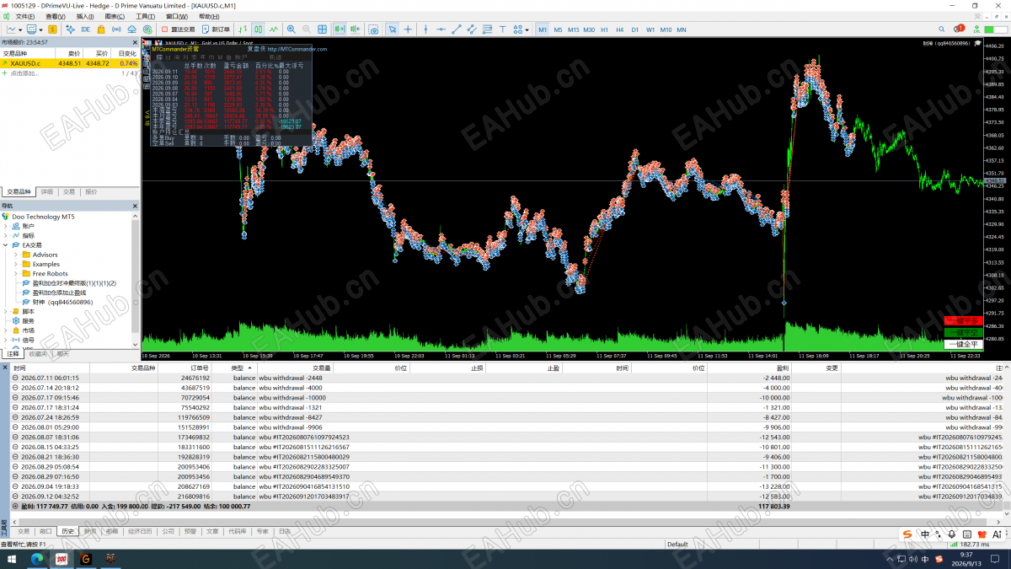
Task: Switch to the 经济日历 tab
Action: tap(140, 532)
